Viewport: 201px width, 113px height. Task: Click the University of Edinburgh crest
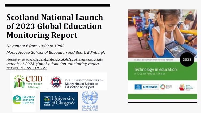(56, 82)
